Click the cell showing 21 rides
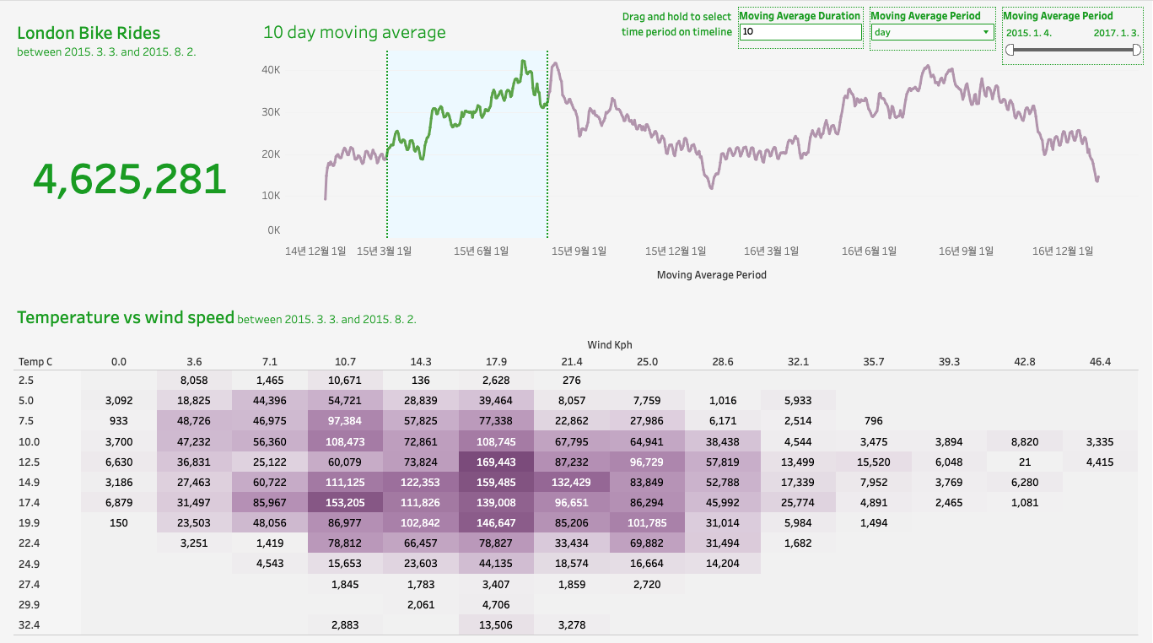Screen dimensions: 1153x643 click(1024, 462)
